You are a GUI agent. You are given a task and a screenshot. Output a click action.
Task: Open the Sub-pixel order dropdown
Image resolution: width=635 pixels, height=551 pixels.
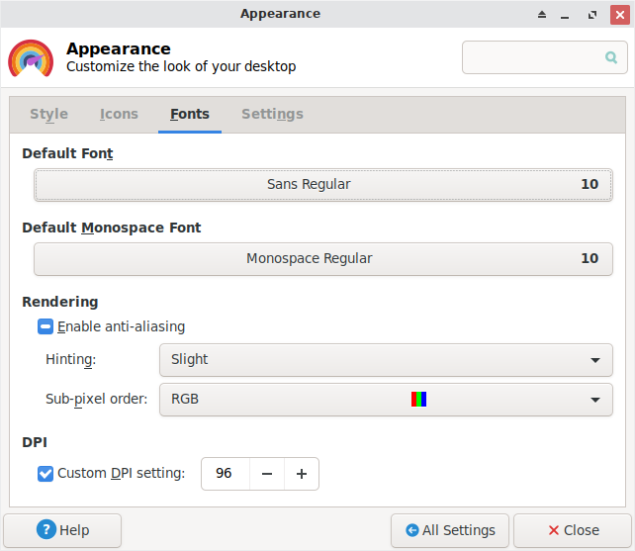(x=386, y=400)
